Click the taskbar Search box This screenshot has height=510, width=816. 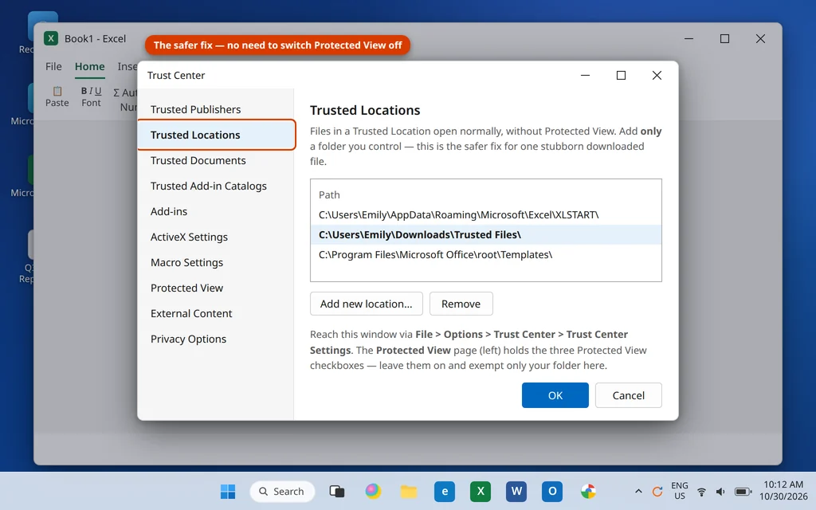[x=282, y=491]
